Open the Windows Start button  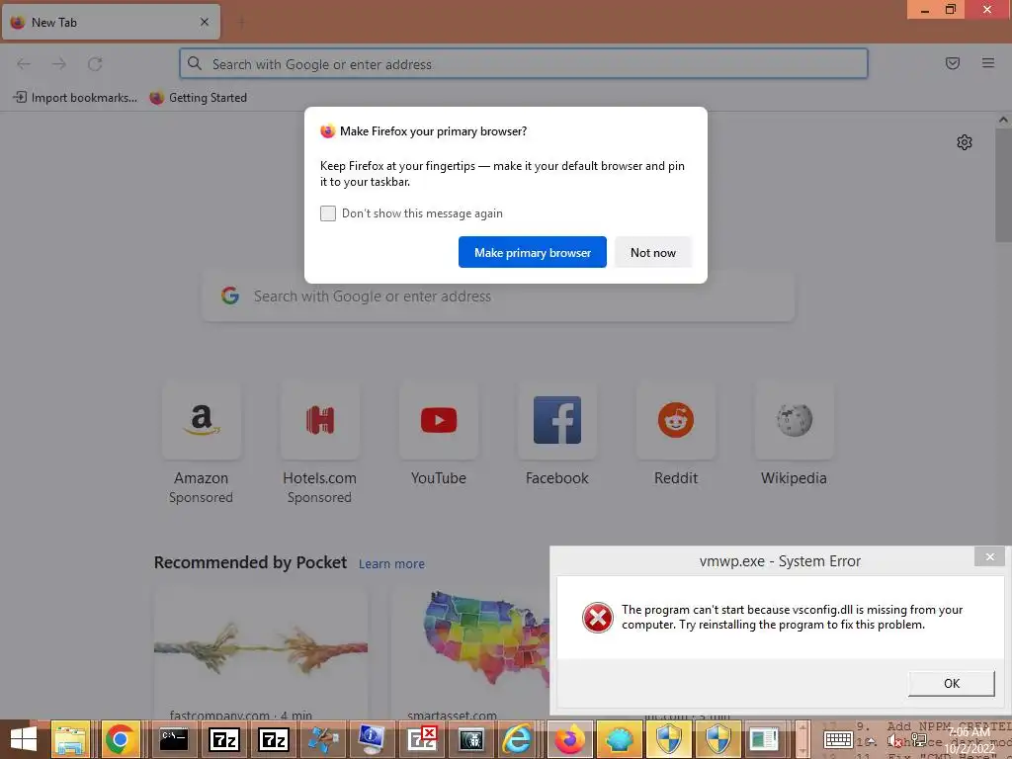pos(24,739)
